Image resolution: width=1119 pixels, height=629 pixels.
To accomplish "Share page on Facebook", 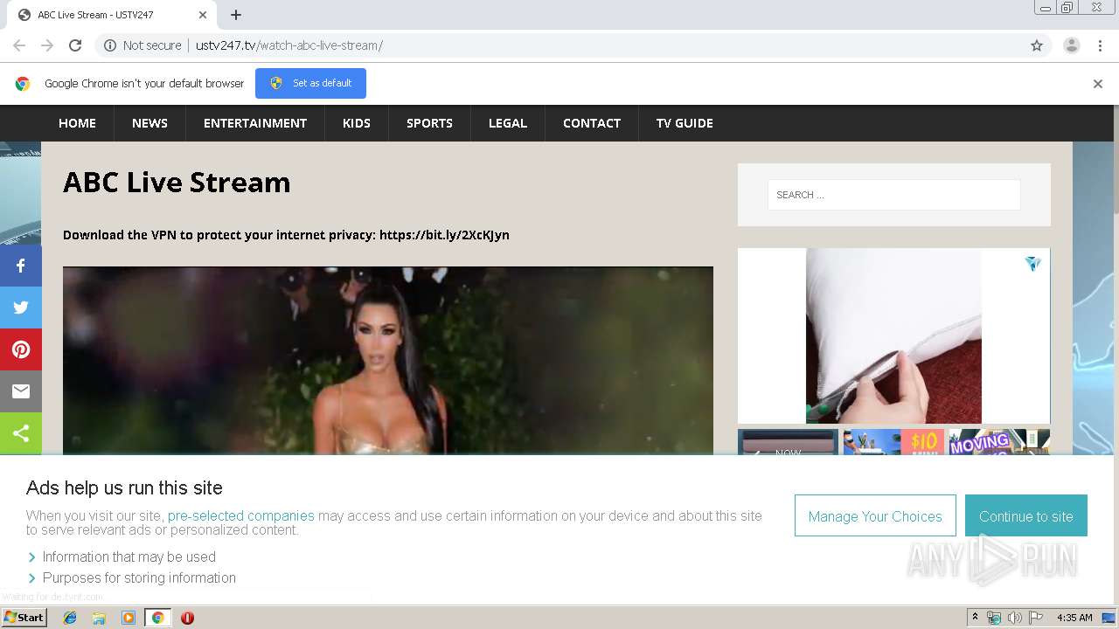I will tap(21, 266).
